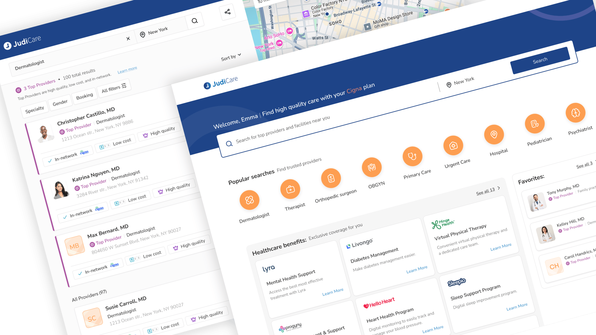Viewport: 596px width, 335px height.
Task: Click Arlo SoHo hotel pin on map
Action: pyautogui.click(x=289, y=31)
